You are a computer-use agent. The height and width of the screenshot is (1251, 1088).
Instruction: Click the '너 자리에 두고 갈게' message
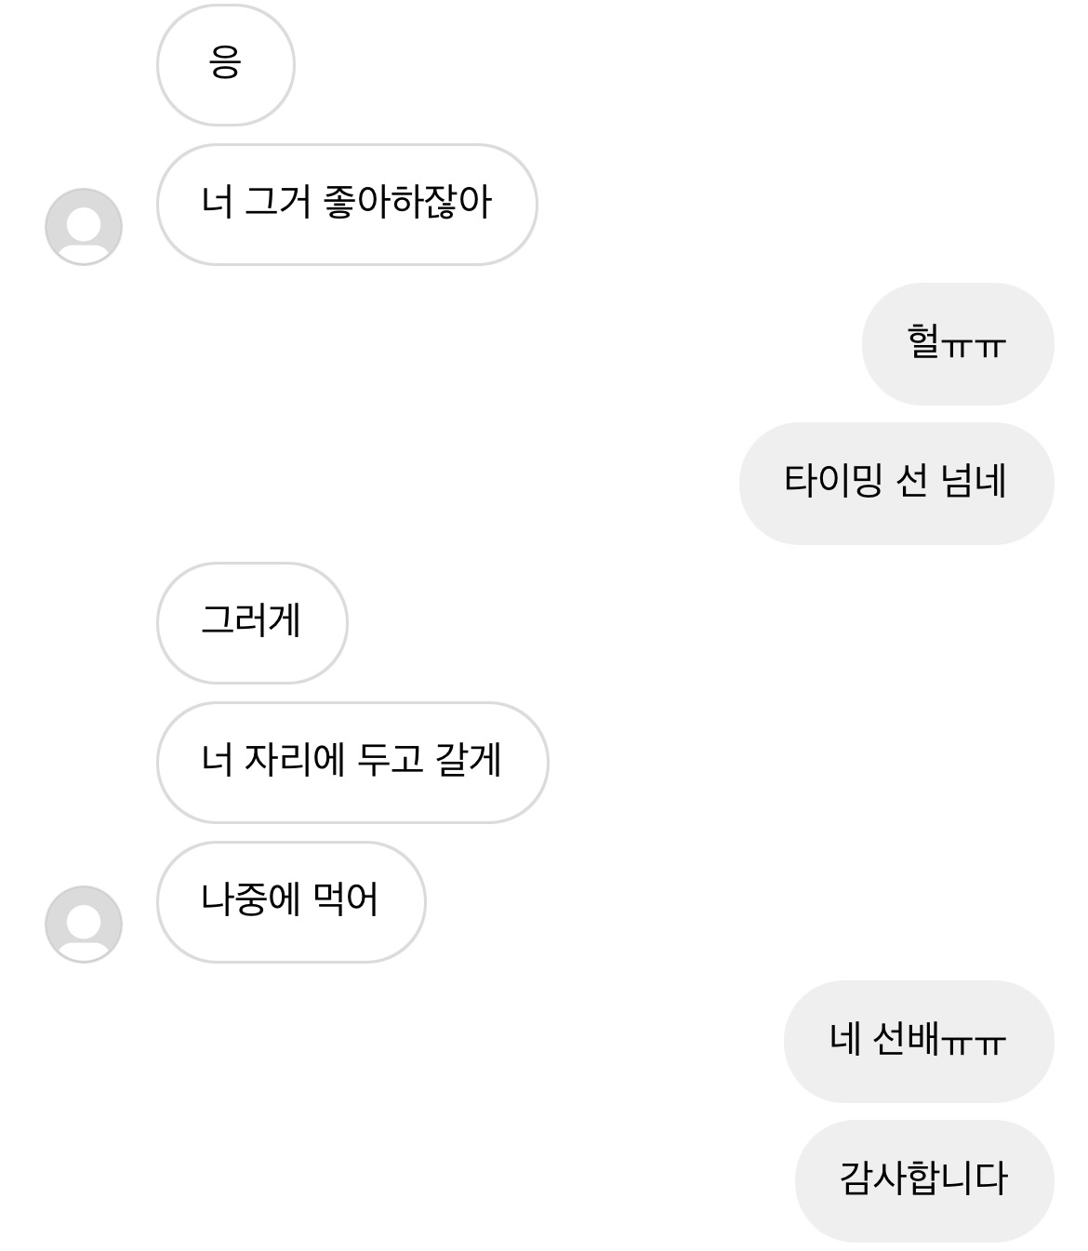pyautogui.click(x=352, y=763)
